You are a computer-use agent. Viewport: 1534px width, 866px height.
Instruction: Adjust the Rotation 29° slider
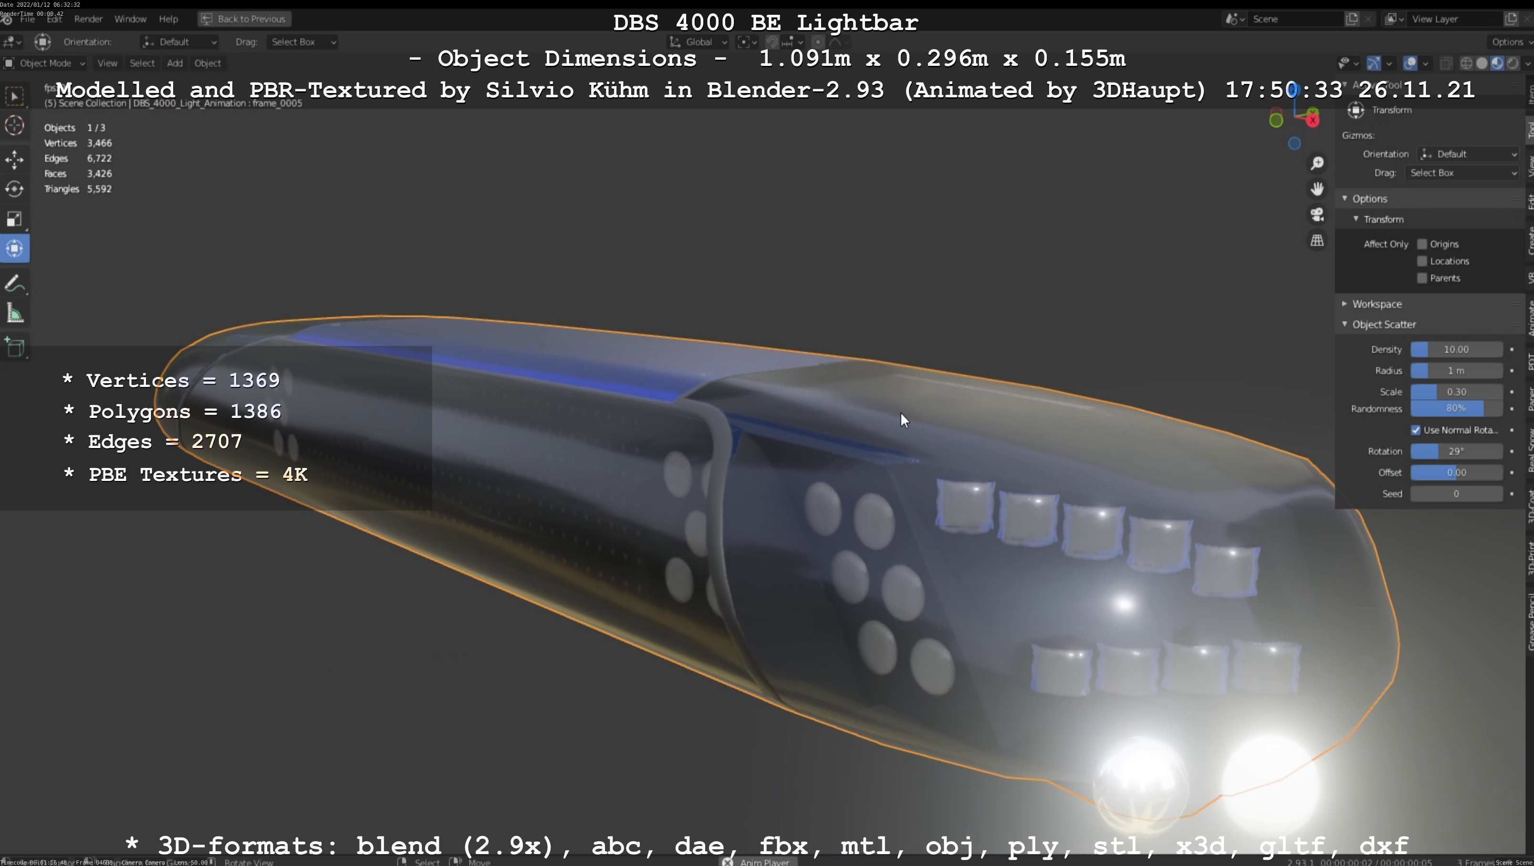[x=1456, y=451]
